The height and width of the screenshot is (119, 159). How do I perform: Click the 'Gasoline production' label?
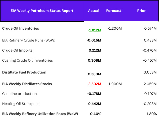(x=19, y=94)
